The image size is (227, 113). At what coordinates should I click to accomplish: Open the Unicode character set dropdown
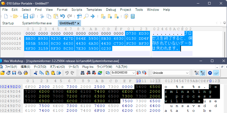tap(187, 73)
